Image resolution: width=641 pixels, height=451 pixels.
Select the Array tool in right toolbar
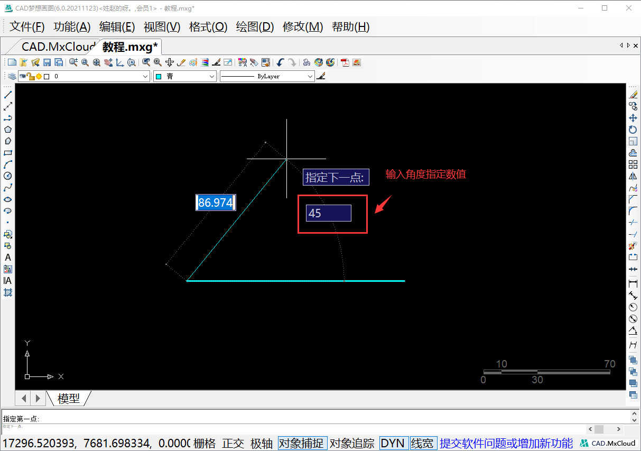pos(633,164)
